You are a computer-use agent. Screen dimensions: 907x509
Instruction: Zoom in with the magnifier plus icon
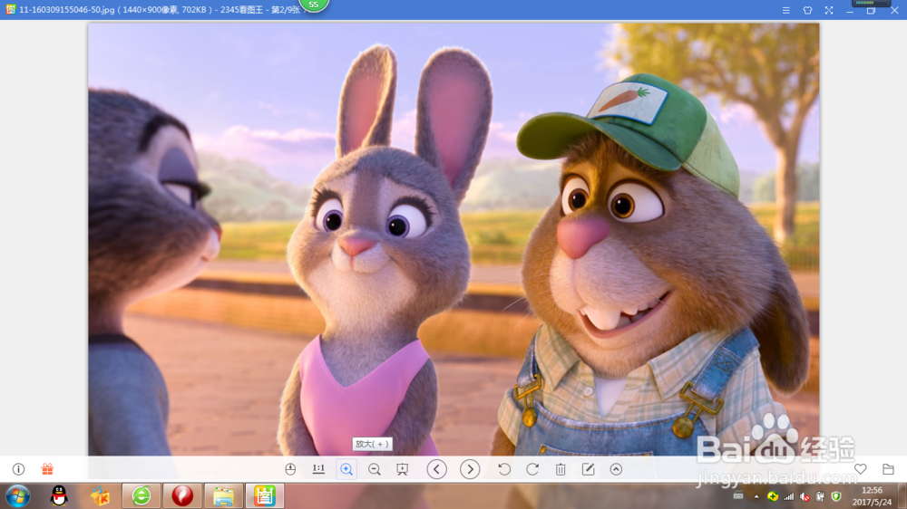coord(346,469)
